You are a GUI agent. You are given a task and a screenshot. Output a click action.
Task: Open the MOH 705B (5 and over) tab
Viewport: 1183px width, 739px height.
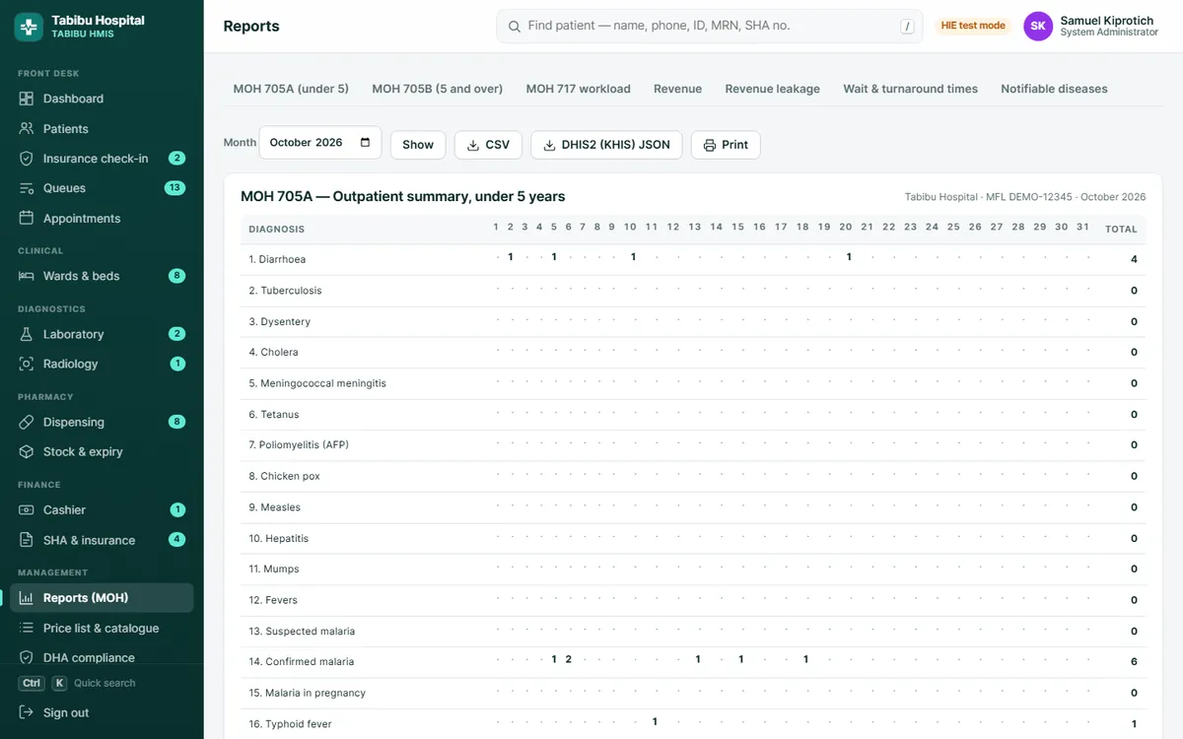[438, 89]
